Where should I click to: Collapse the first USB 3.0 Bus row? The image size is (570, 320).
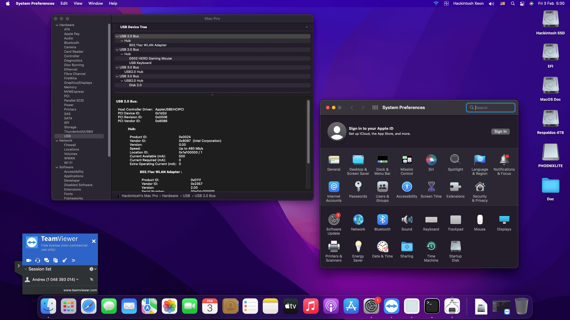pos(117,68)
